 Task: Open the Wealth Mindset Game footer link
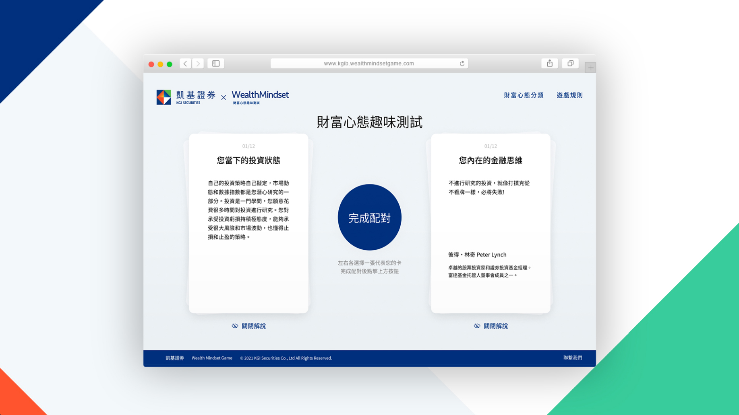click(212, 358)
